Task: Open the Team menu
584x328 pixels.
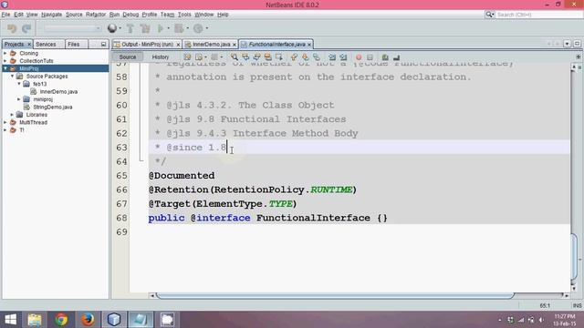Action: coord(167,15)
